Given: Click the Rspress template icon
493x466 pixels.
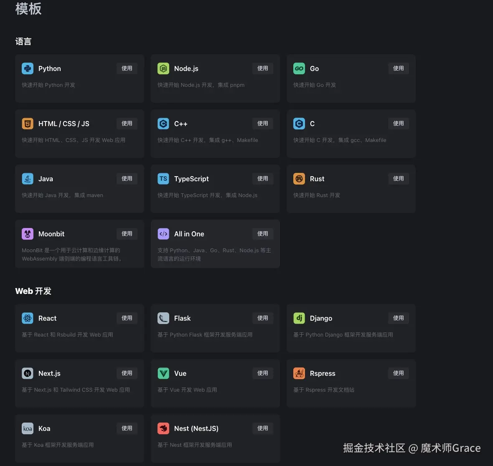Looking at the screenshot, I should (299, 373).
